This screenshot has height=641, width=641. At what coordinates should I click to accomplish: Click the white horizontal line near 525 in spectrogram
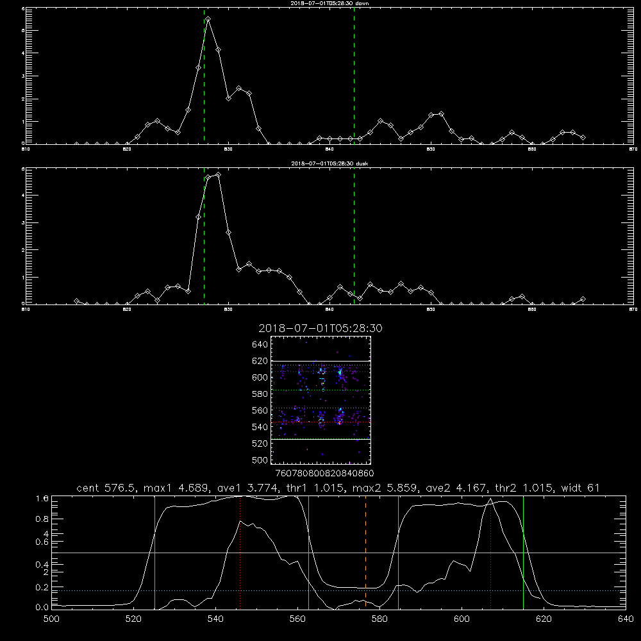click(x=321, y=439)
